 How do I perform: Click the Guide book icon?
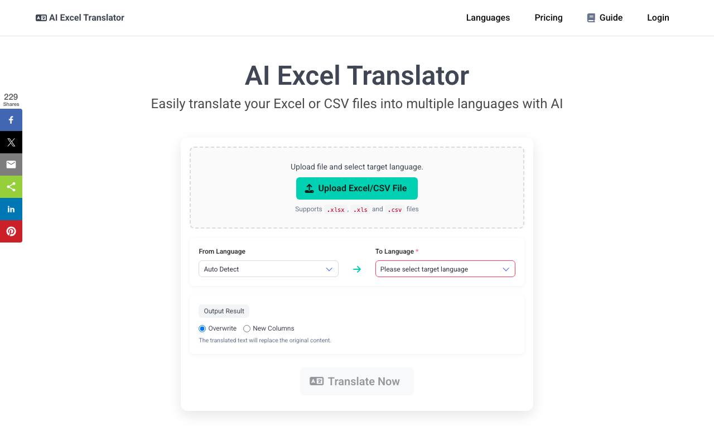(x=591, y=18)
